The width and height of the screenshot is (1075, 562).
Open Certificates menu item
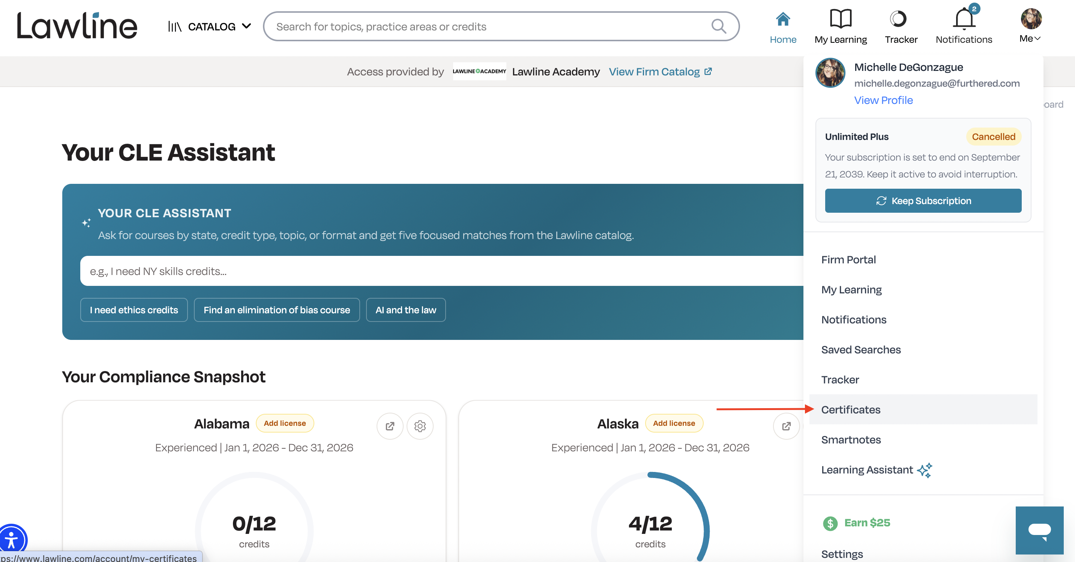[923, 410]
